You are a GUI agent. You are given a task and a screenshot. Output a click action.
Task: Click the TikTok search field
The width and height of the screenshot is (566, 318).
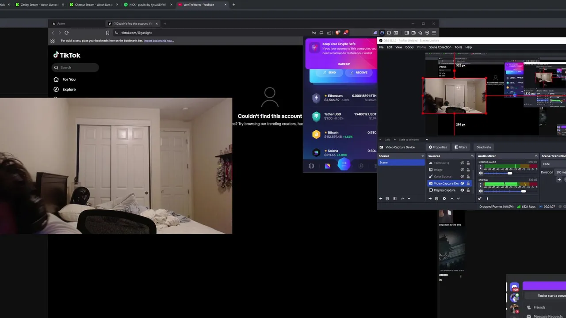pos(75,68)
